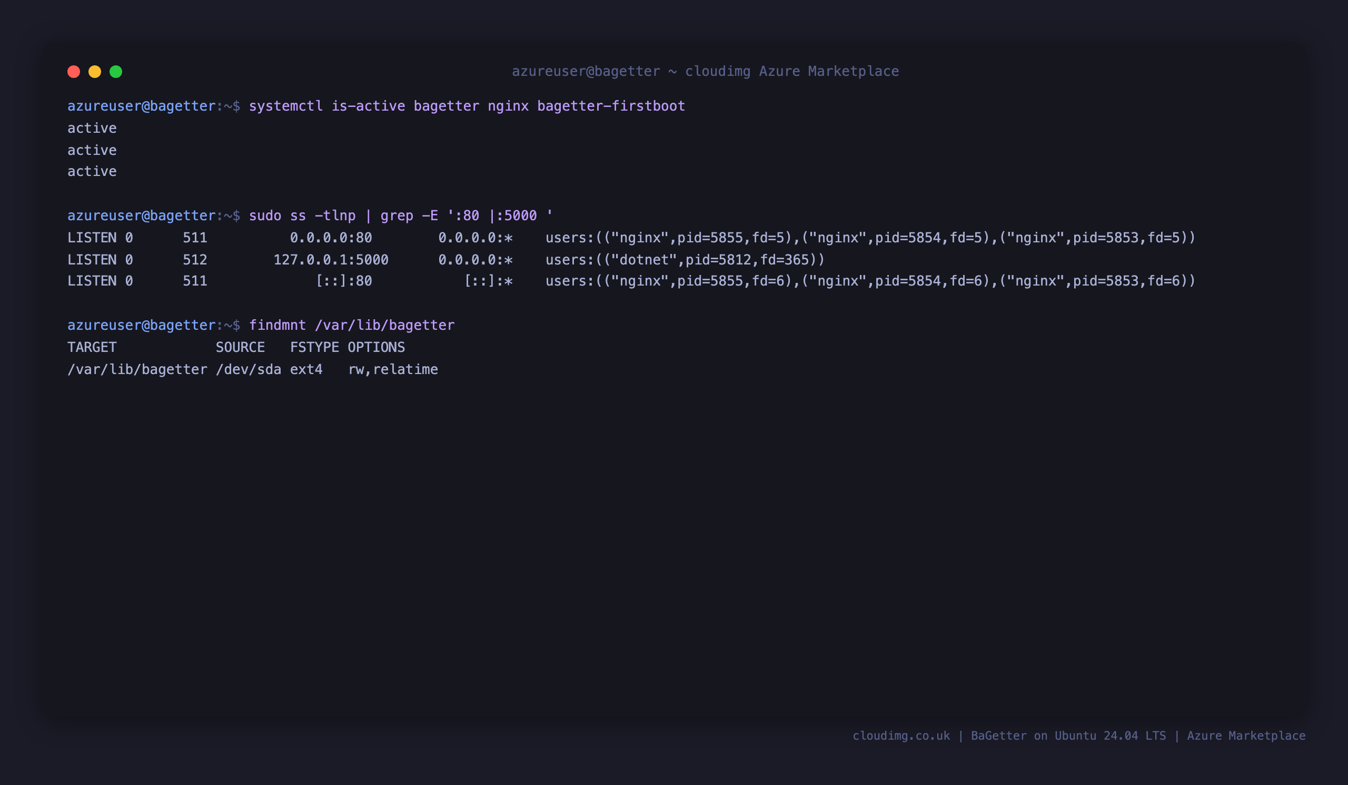Click the '[::]:*' peer address
Screen dimensions: 1348x785
(488, 281)
